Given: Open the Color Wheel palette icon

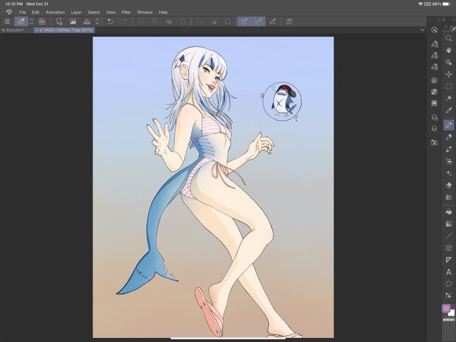Looking at the screenshot, I should coord(434,80).
